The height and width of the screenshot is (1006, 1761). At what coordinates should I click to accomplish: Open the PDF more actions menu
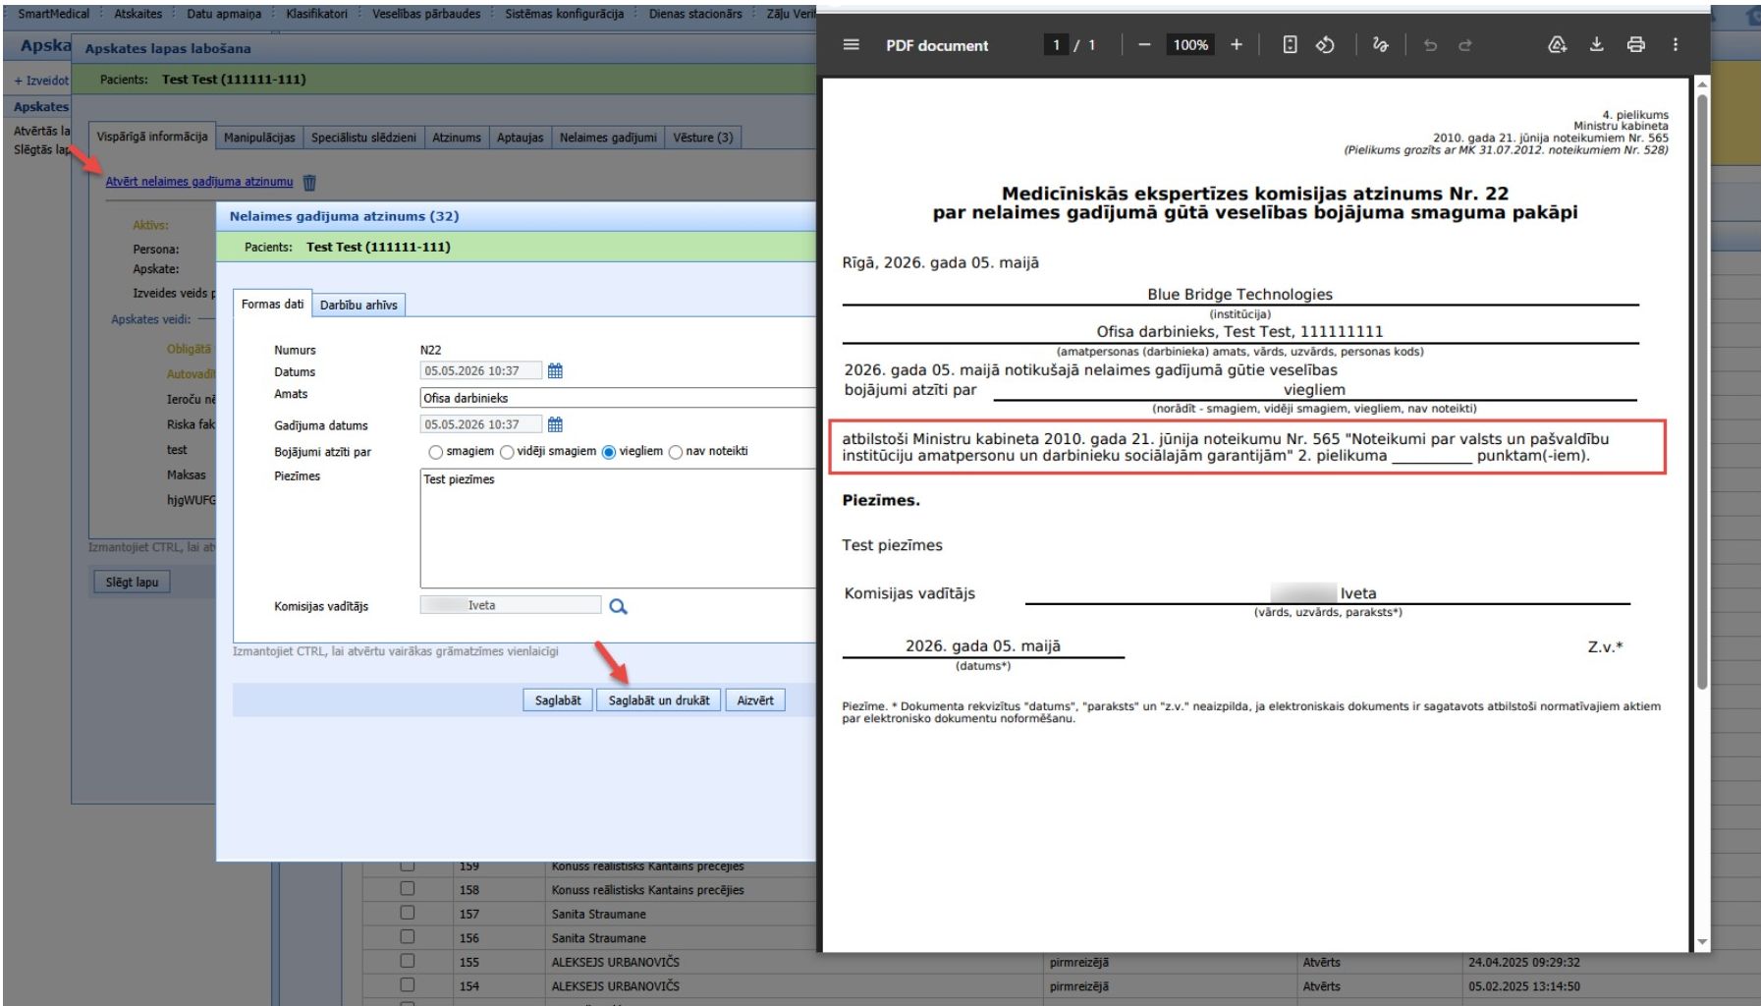(x=1676, y=45)
